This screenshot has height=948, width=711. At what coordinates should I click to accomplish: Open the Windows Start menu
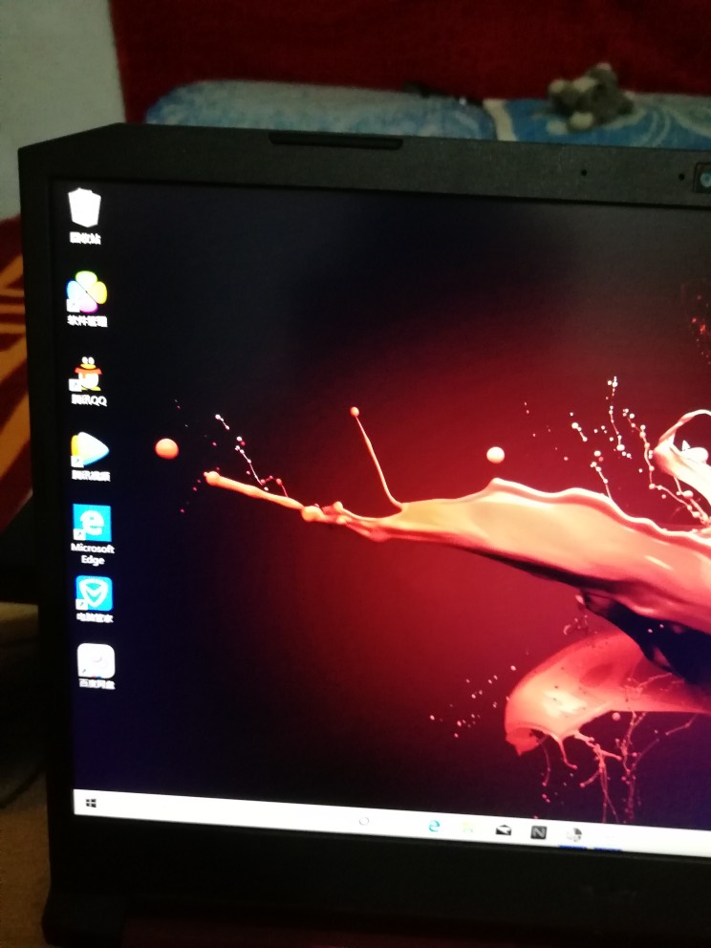point(92,803)
